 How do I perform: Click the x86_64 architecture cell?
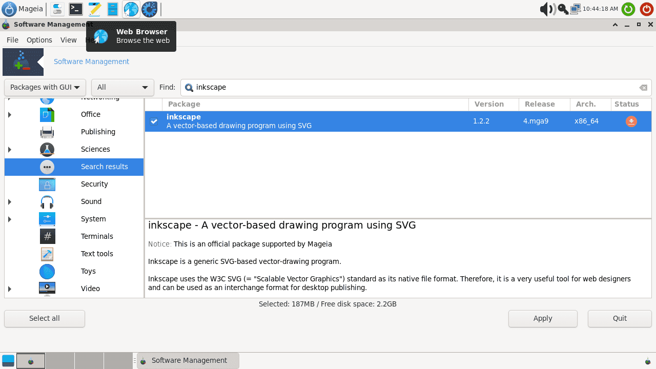586,121
